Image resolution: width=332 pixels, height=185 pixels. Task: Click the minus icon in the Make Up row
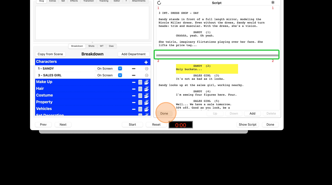[x=134, y=82]
